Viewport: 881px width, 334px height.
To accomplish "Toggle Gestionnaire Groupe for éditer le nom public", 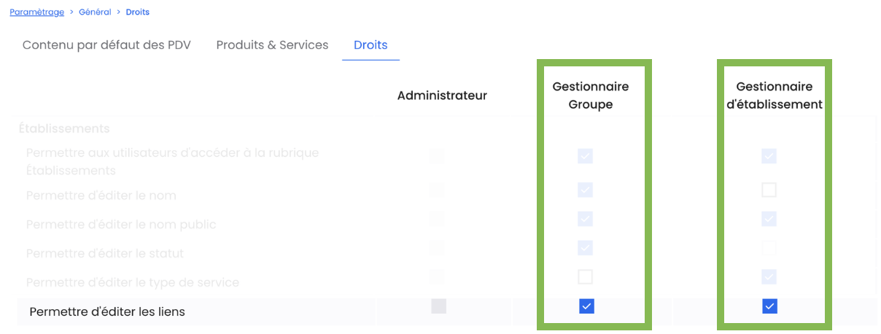I will tap(585, 219).
